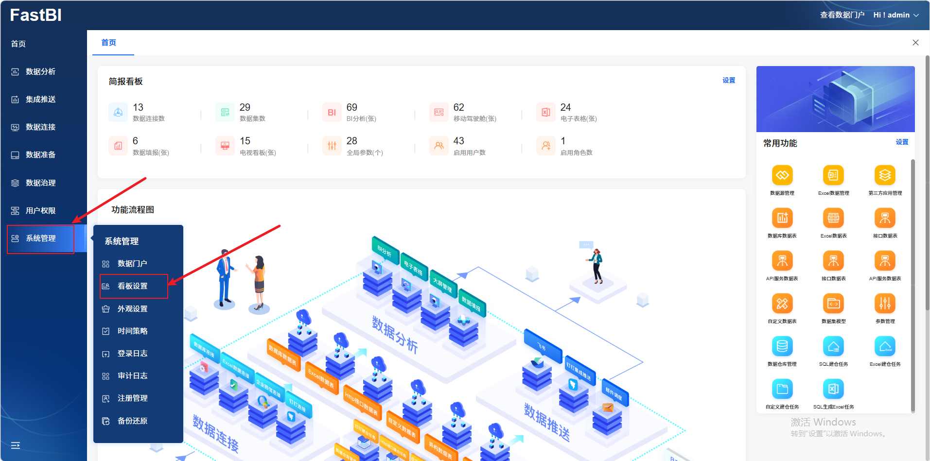
Task: Click the 自定义数据表 icon
Action: point(782,304)
